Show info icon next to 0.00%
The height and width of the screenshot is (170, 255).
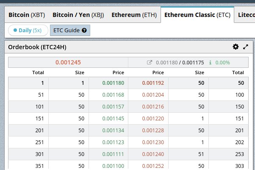pos(210,62)
